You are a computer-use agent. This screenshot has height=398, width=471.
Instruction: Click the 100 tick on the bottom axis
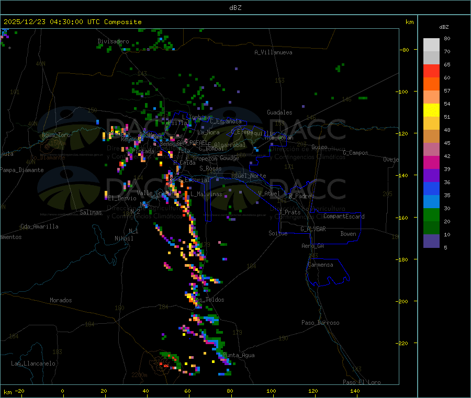coord(271,391)
